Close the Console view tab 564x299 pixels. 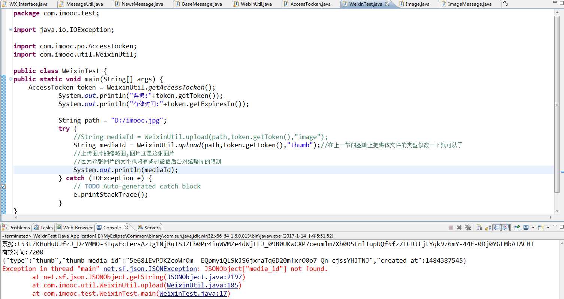[126, 227]
